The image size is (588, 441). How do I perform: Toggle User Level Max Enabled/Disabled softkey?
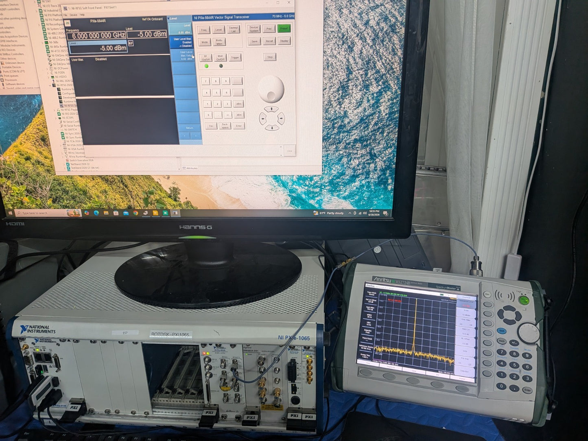pos(181,42)
